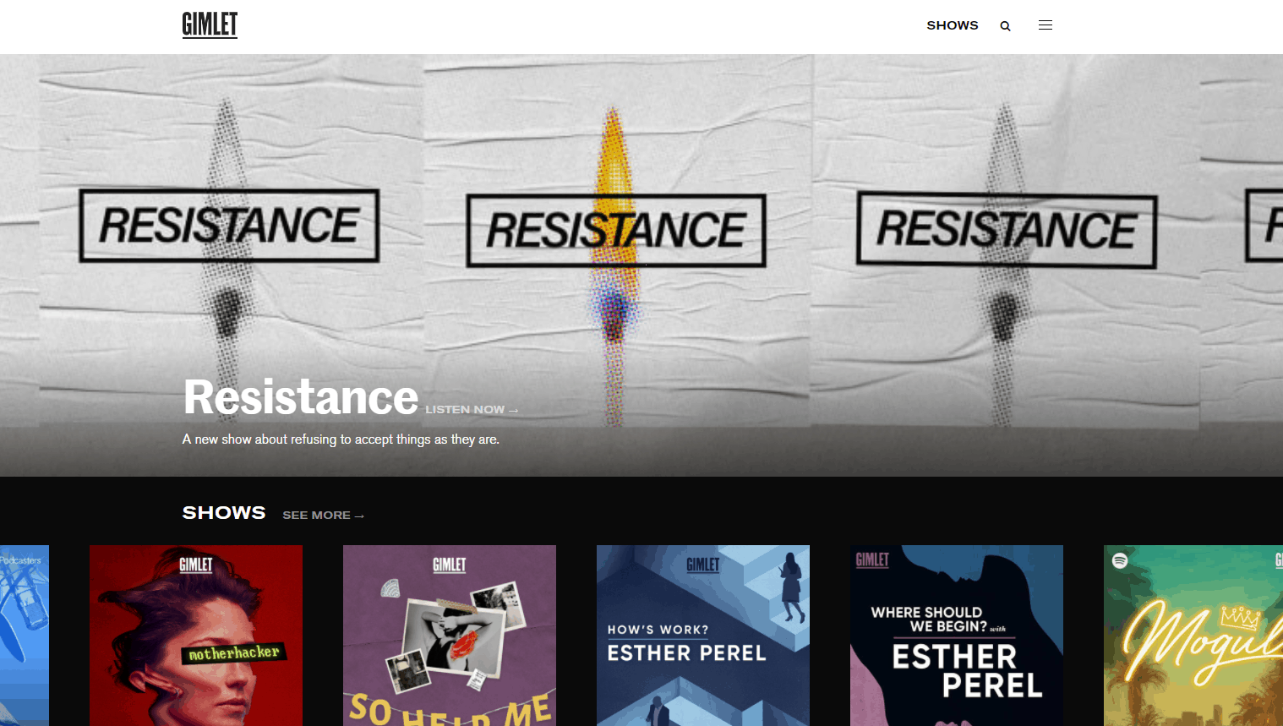Click Gimlet badge on Motherhacker cover
This screenshot has height=726, width=1283.
pos(196,565)
